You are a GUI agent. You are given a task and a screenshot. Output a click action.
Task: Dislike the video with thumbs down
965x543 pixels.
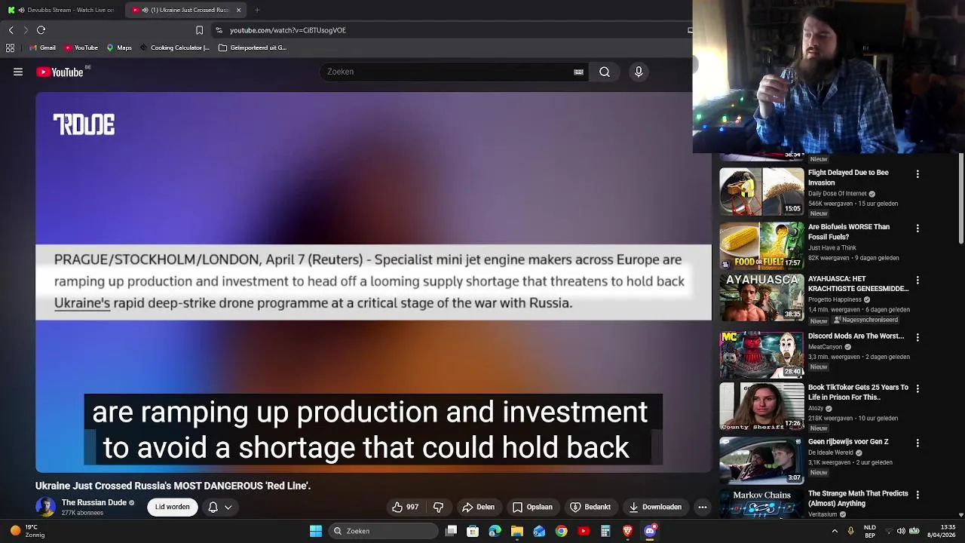[438, 507]
